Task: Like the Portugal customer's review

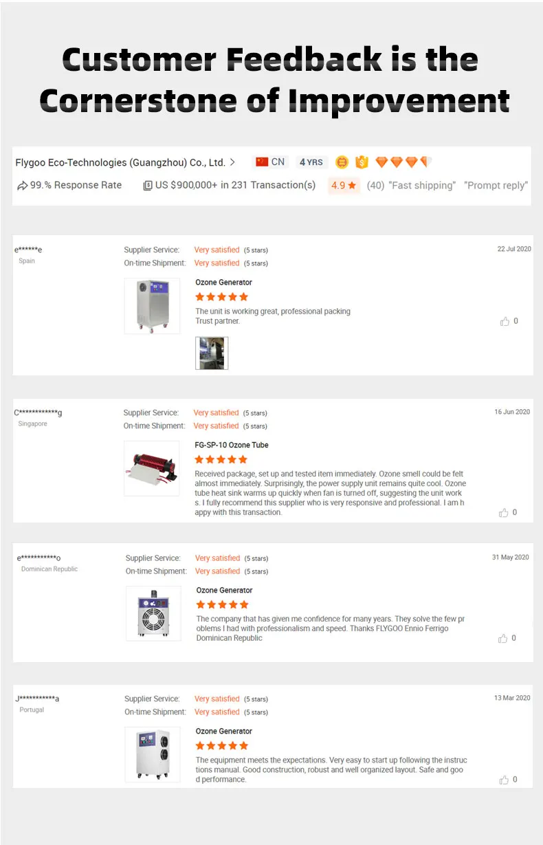Action: tap(504, 780)
